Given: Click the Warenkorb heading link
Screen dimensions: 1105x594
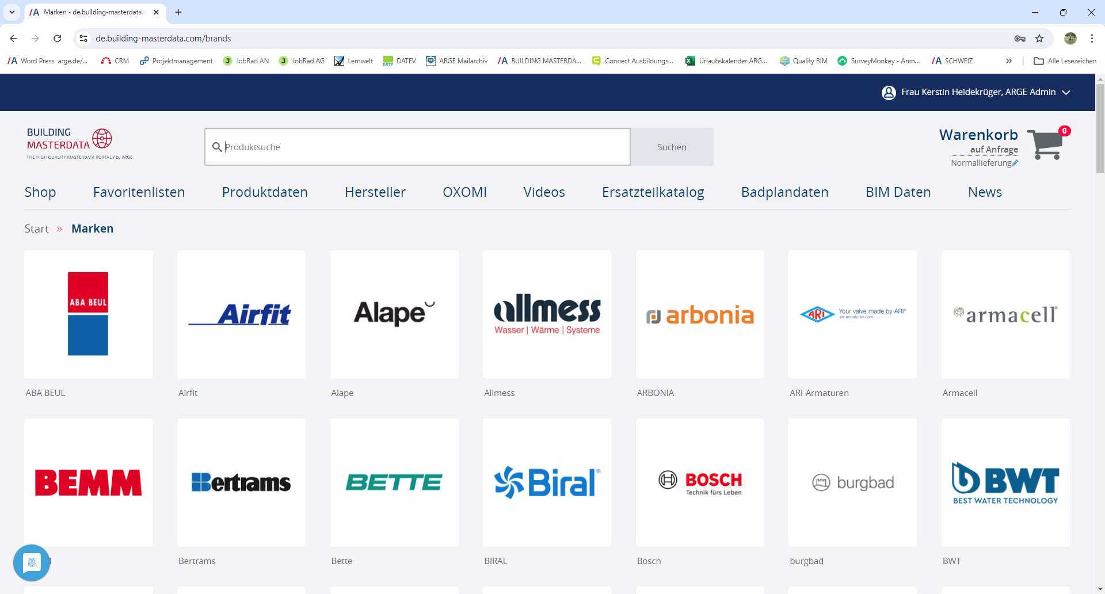Looking at the screenshot, I should [978, 135].
